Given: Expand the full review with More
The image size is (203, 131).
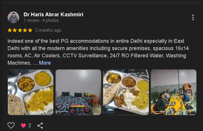Looking at the screenshot, I should coord(45,63).
